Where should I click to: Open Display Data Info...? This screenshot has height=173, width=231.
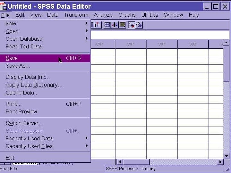pos(45,77)
